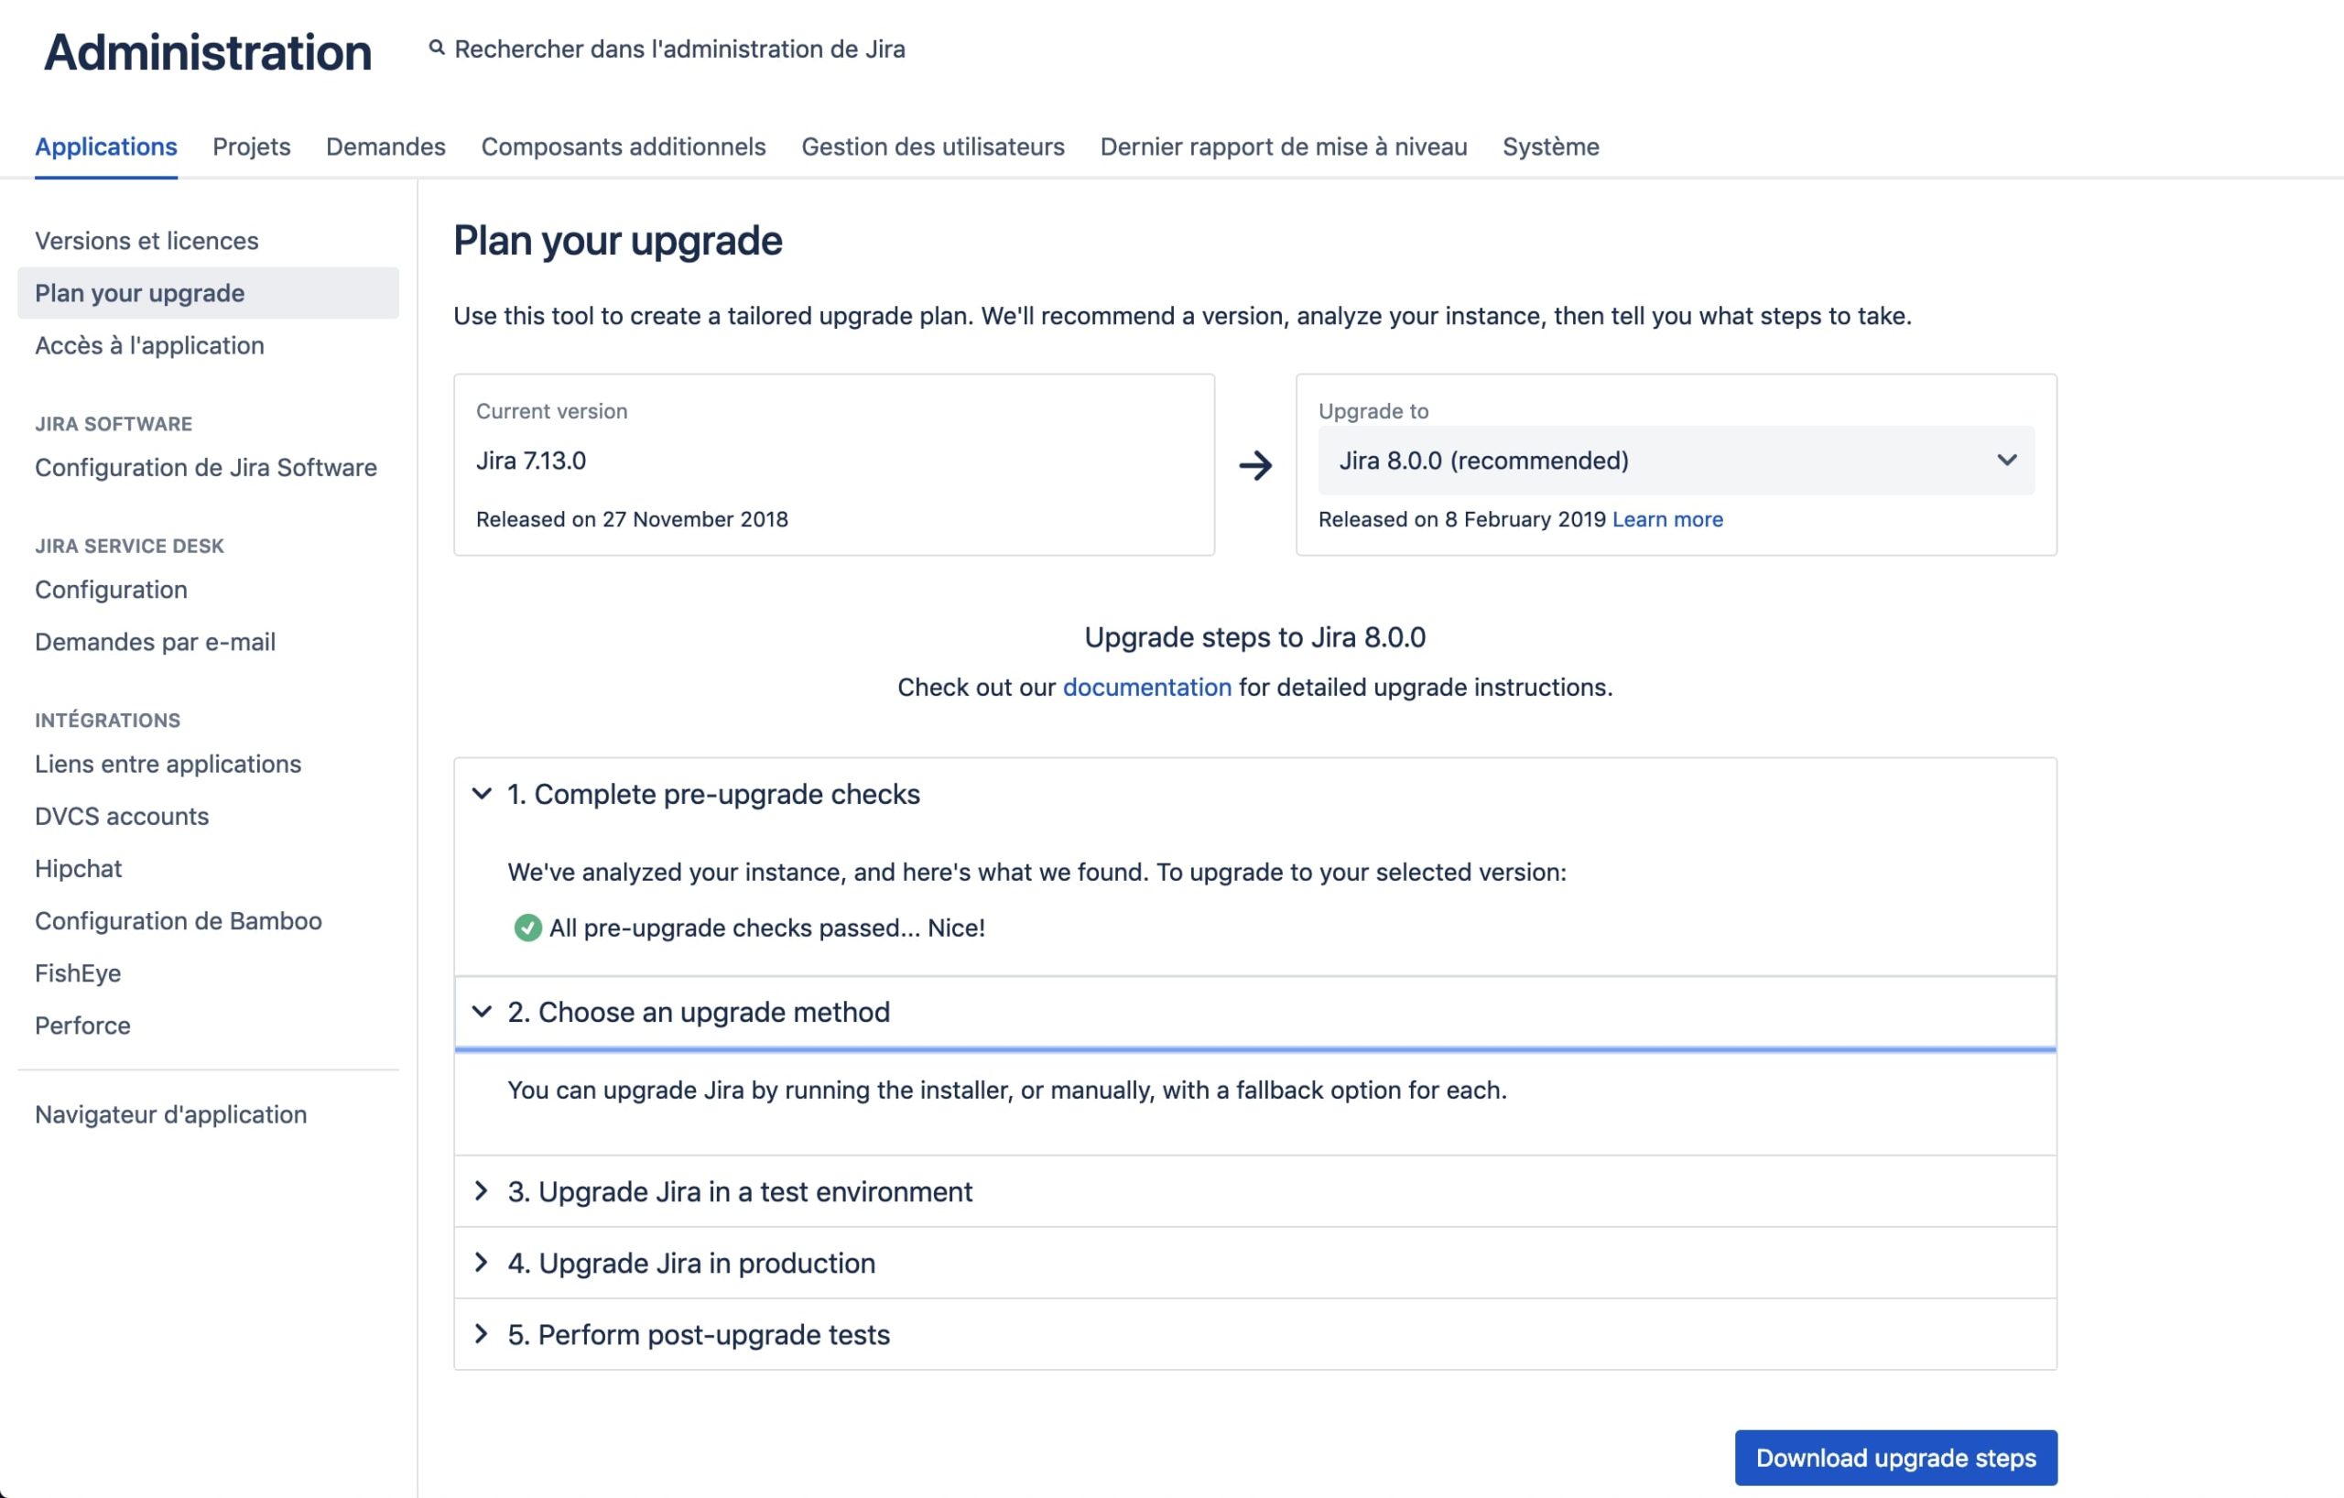The image size is (2344, 1498).
Task: Follow the Learn more link
Action: pos(1667,519)
